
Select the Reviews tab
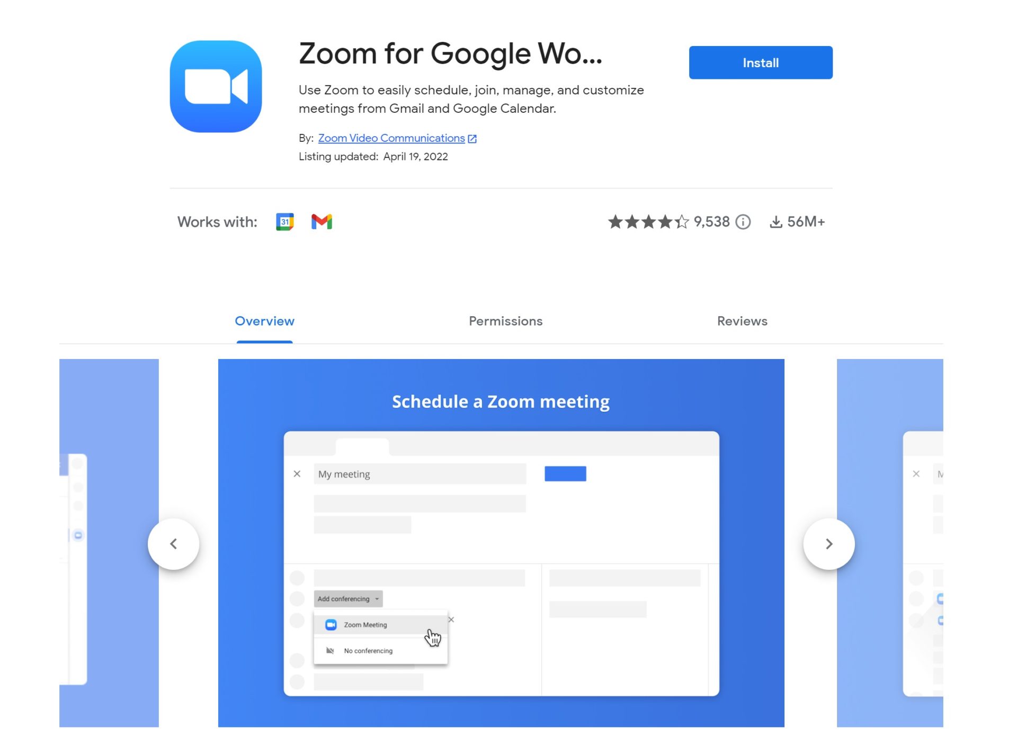pos(742,320)
